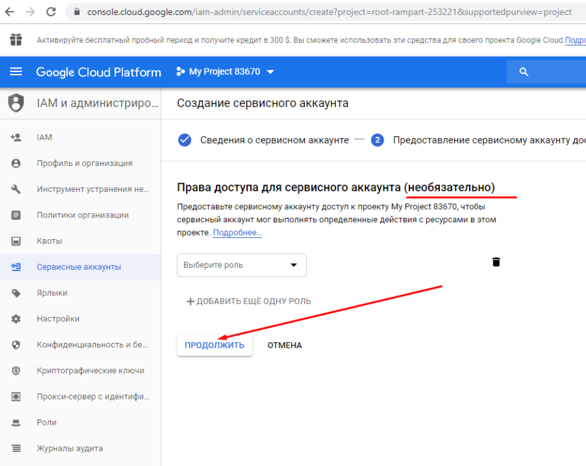Click the browser back arrow
This screenshot has width=586, height=466.
[x=9, y=12]
